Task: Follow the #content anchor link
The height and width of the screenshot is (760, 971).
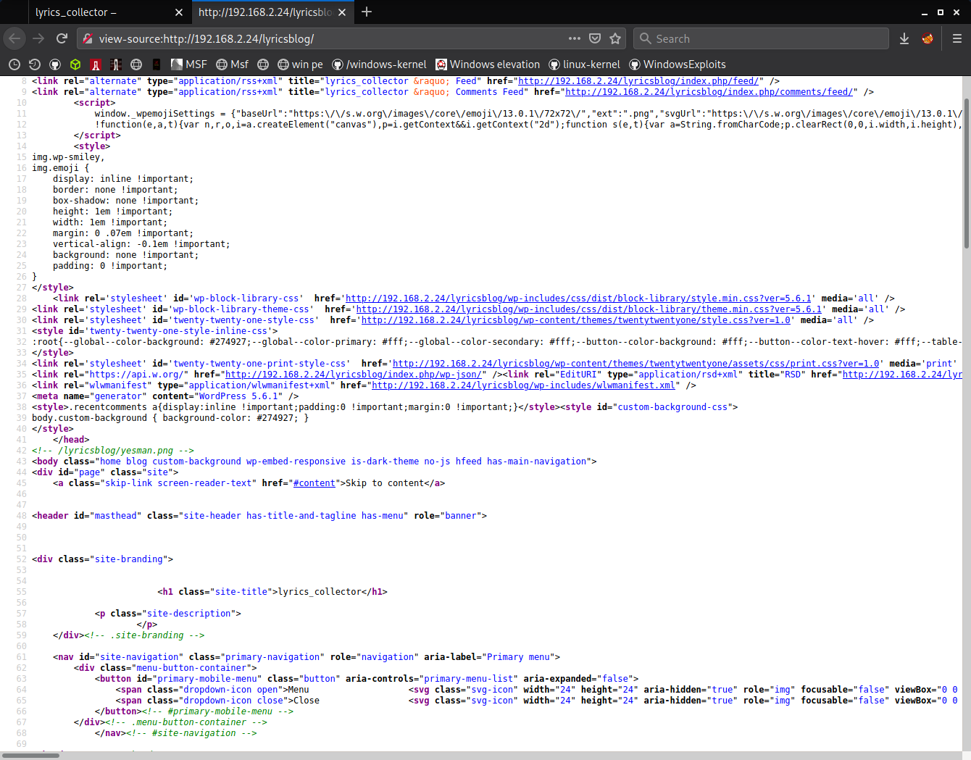Action: [314, 483]
